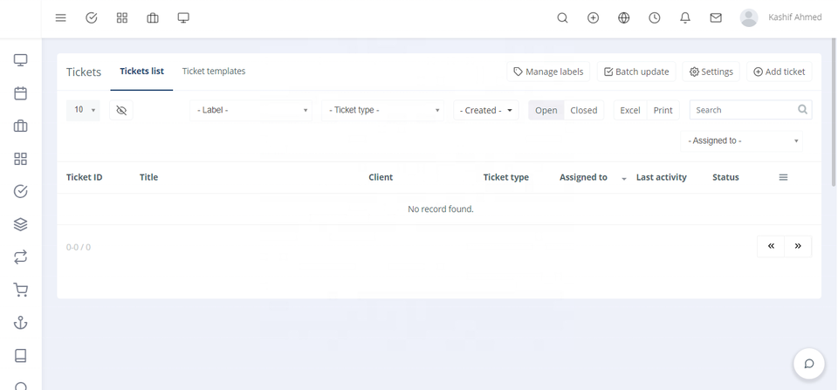Click the clock icon in top bar
This screenshot has height=390, width=838.
(x=654, y=17)
